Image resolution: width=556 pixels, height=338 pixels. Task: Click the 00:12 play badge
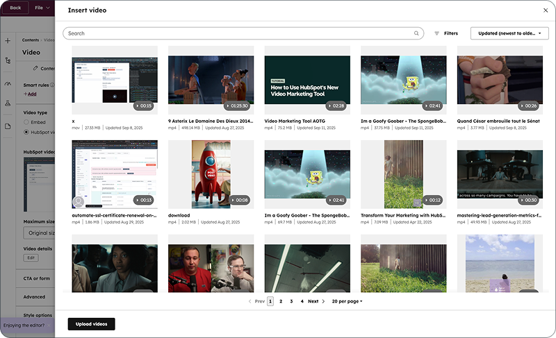tap(432, 200)
